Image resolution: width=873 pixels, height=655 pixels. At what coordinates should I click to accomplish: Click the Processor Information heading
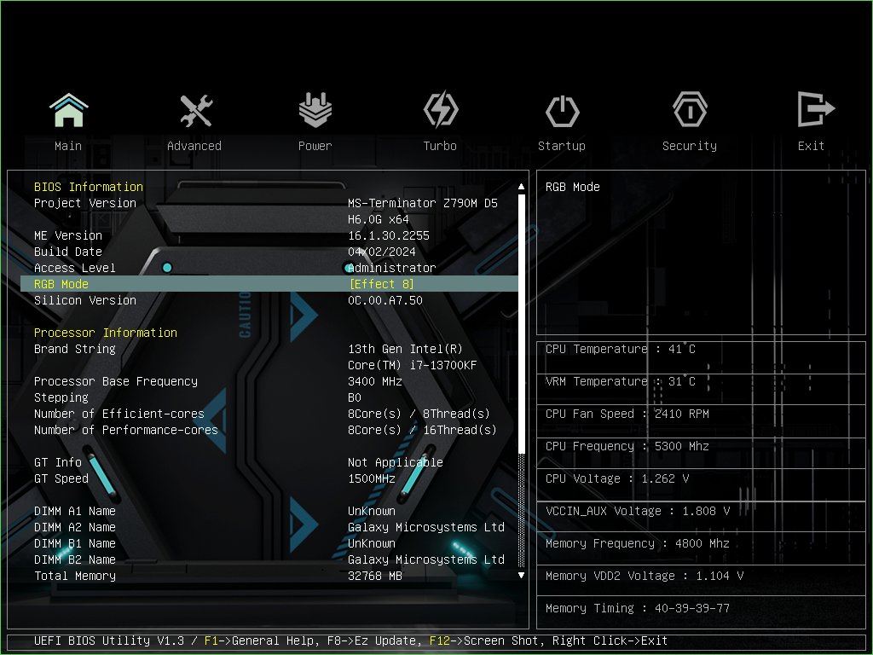(106, 333)
